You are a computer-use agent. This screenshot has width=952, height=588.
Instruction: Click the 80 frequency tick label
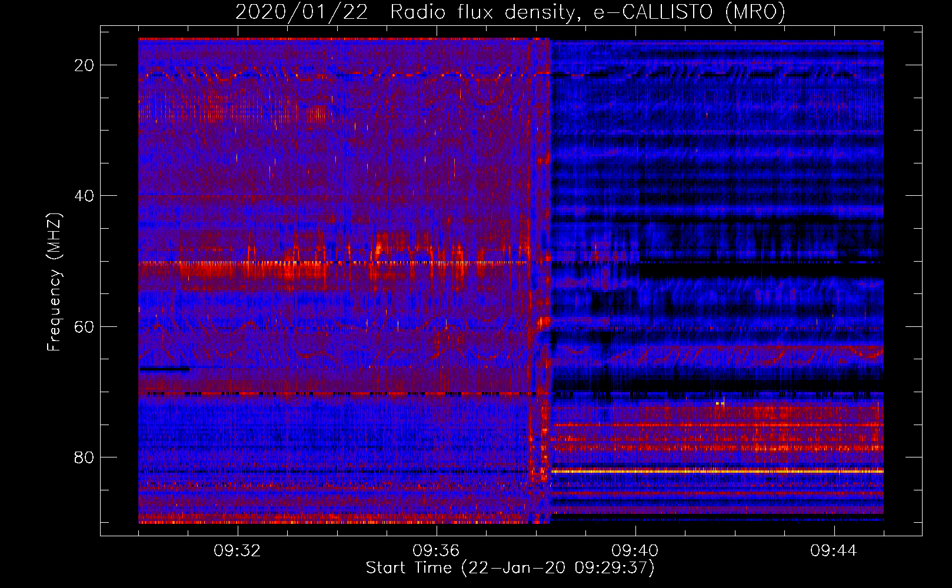pyautogui.click(x=84, y=457)
